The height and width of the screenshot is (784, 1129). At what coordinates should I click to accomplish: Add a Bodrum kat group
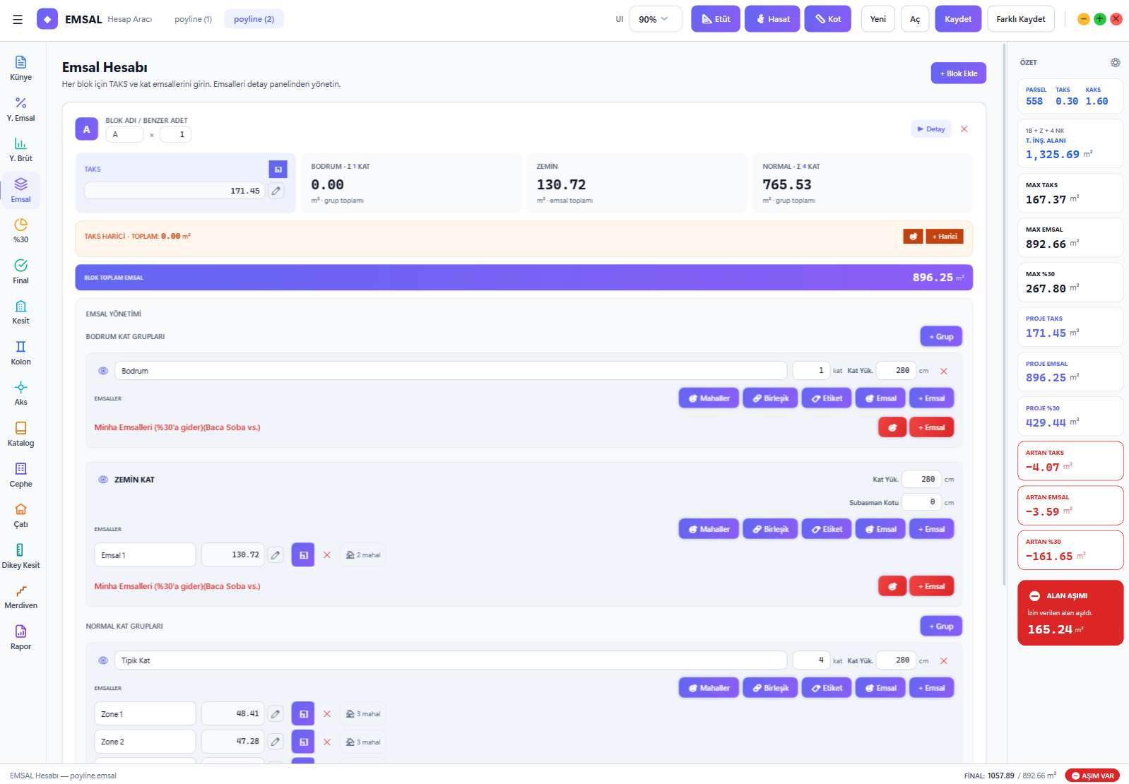(x=941, y=336)
